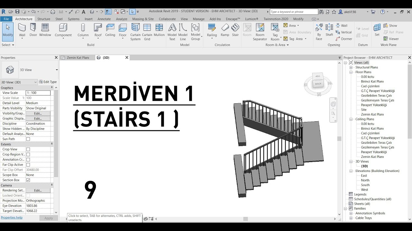The height and width of the screenshot is (231, 412).
Task: Toggle Crop Region Visible checkbox
Action: pos(28,154)
